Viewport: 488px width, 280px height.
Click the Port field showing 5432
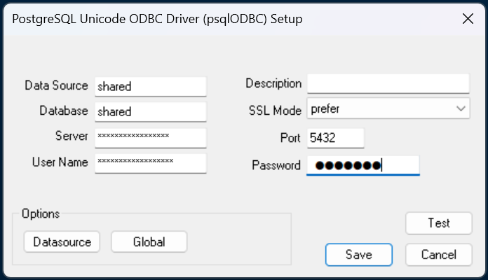click(335, 138)
